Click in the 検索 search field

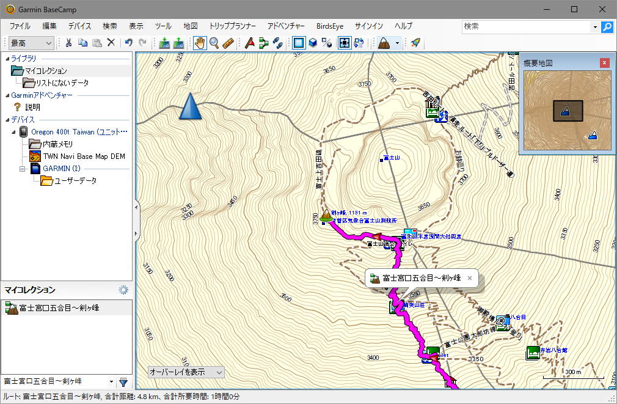(x=526, y=26)
